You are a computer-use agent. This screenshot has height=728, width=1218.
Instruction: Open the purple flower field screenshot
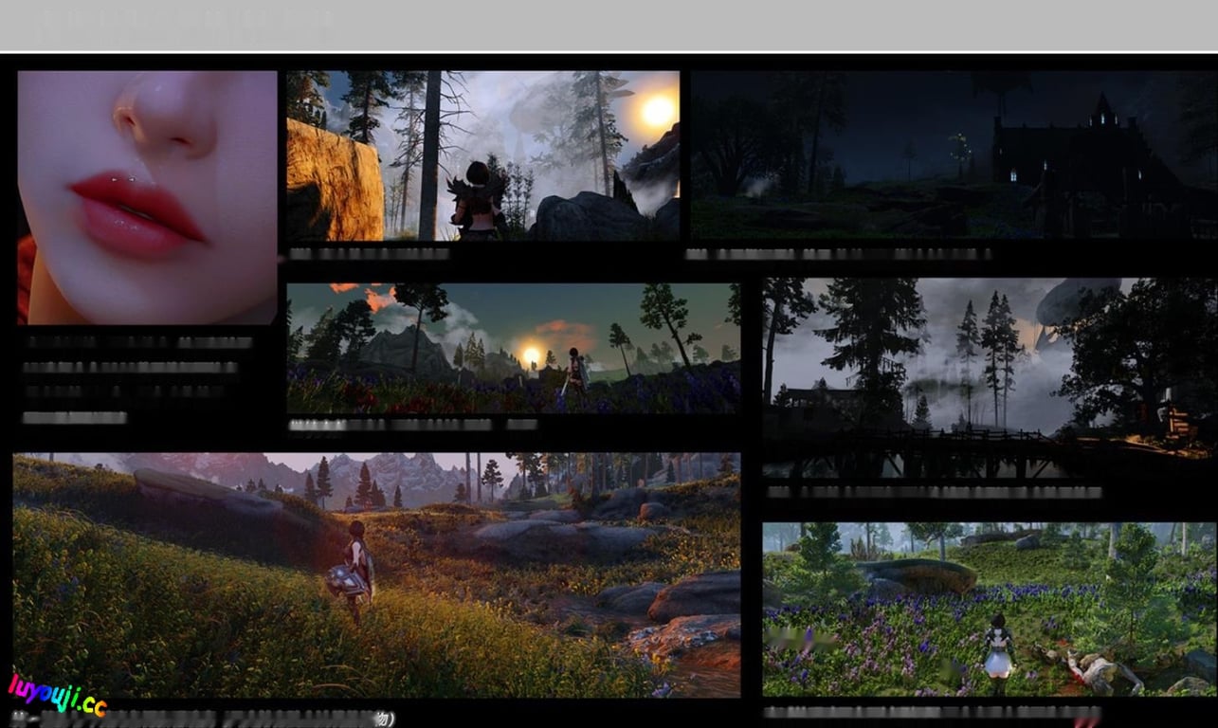point(990,609)
